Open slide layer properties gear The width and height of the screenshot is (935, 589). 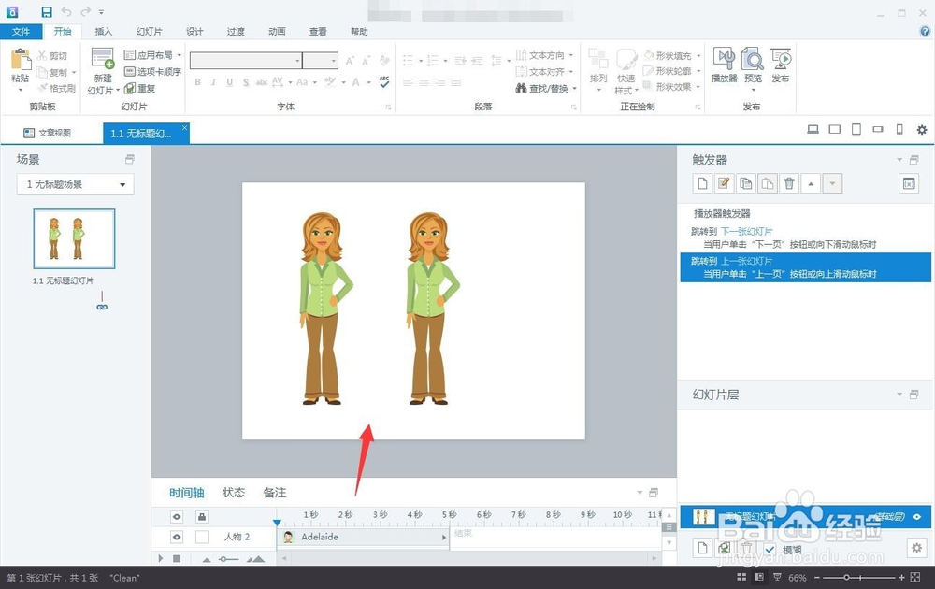[917, 548]
